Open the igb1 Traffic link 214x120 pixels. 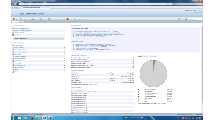[74, 79]
